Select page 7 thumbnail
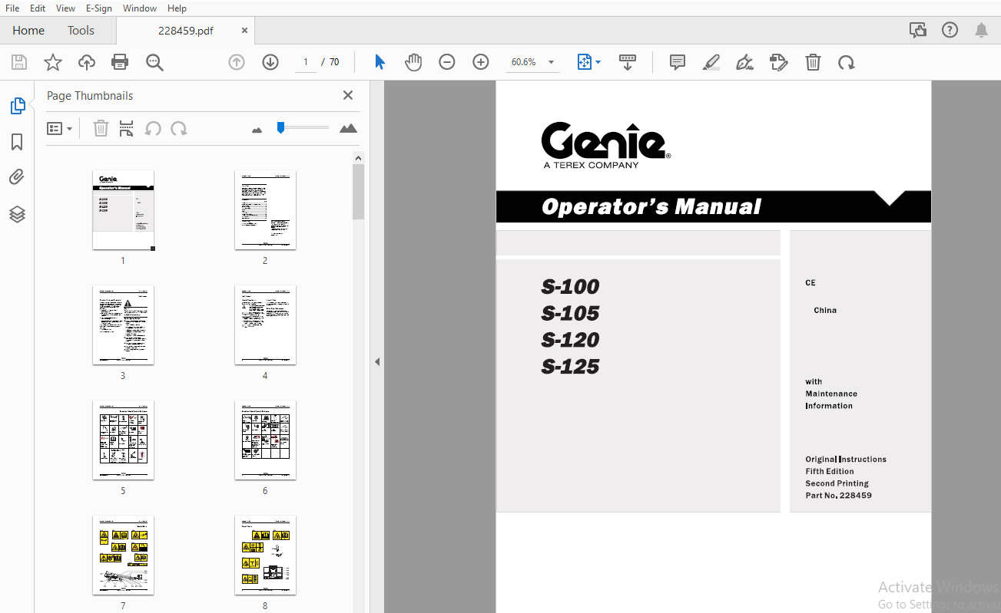The height and width of the screenshot is (613, 1001). pos(123,555)
